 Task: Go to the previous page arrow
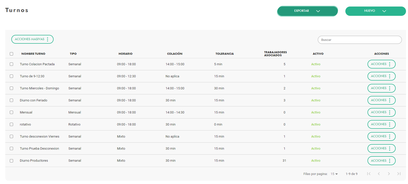point(379,174)
